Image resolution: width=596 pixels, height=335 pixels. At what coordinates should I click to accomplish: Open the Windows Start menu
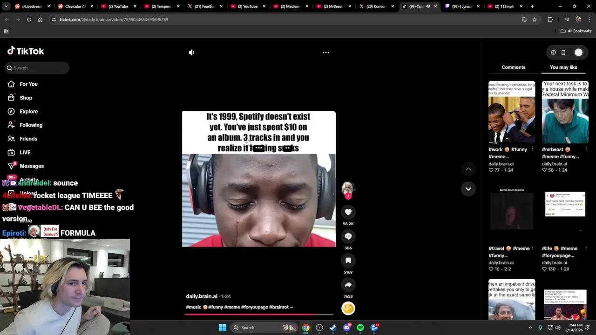click(x=222, y=328)
